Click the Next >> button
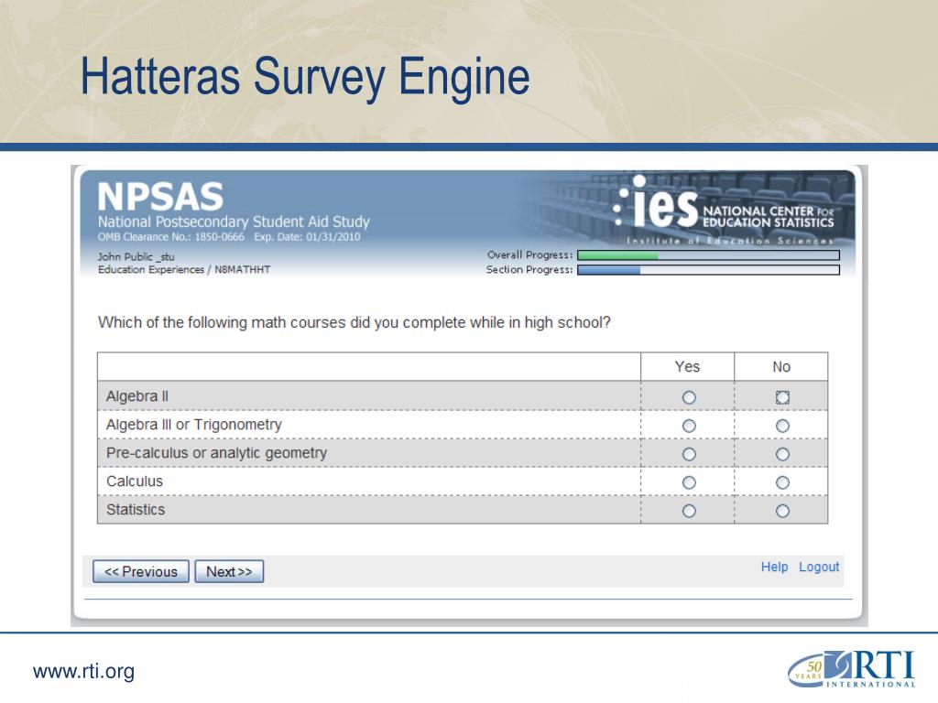Image resolution: width=938 pixels, height=703 pixels. coord(229,571)
